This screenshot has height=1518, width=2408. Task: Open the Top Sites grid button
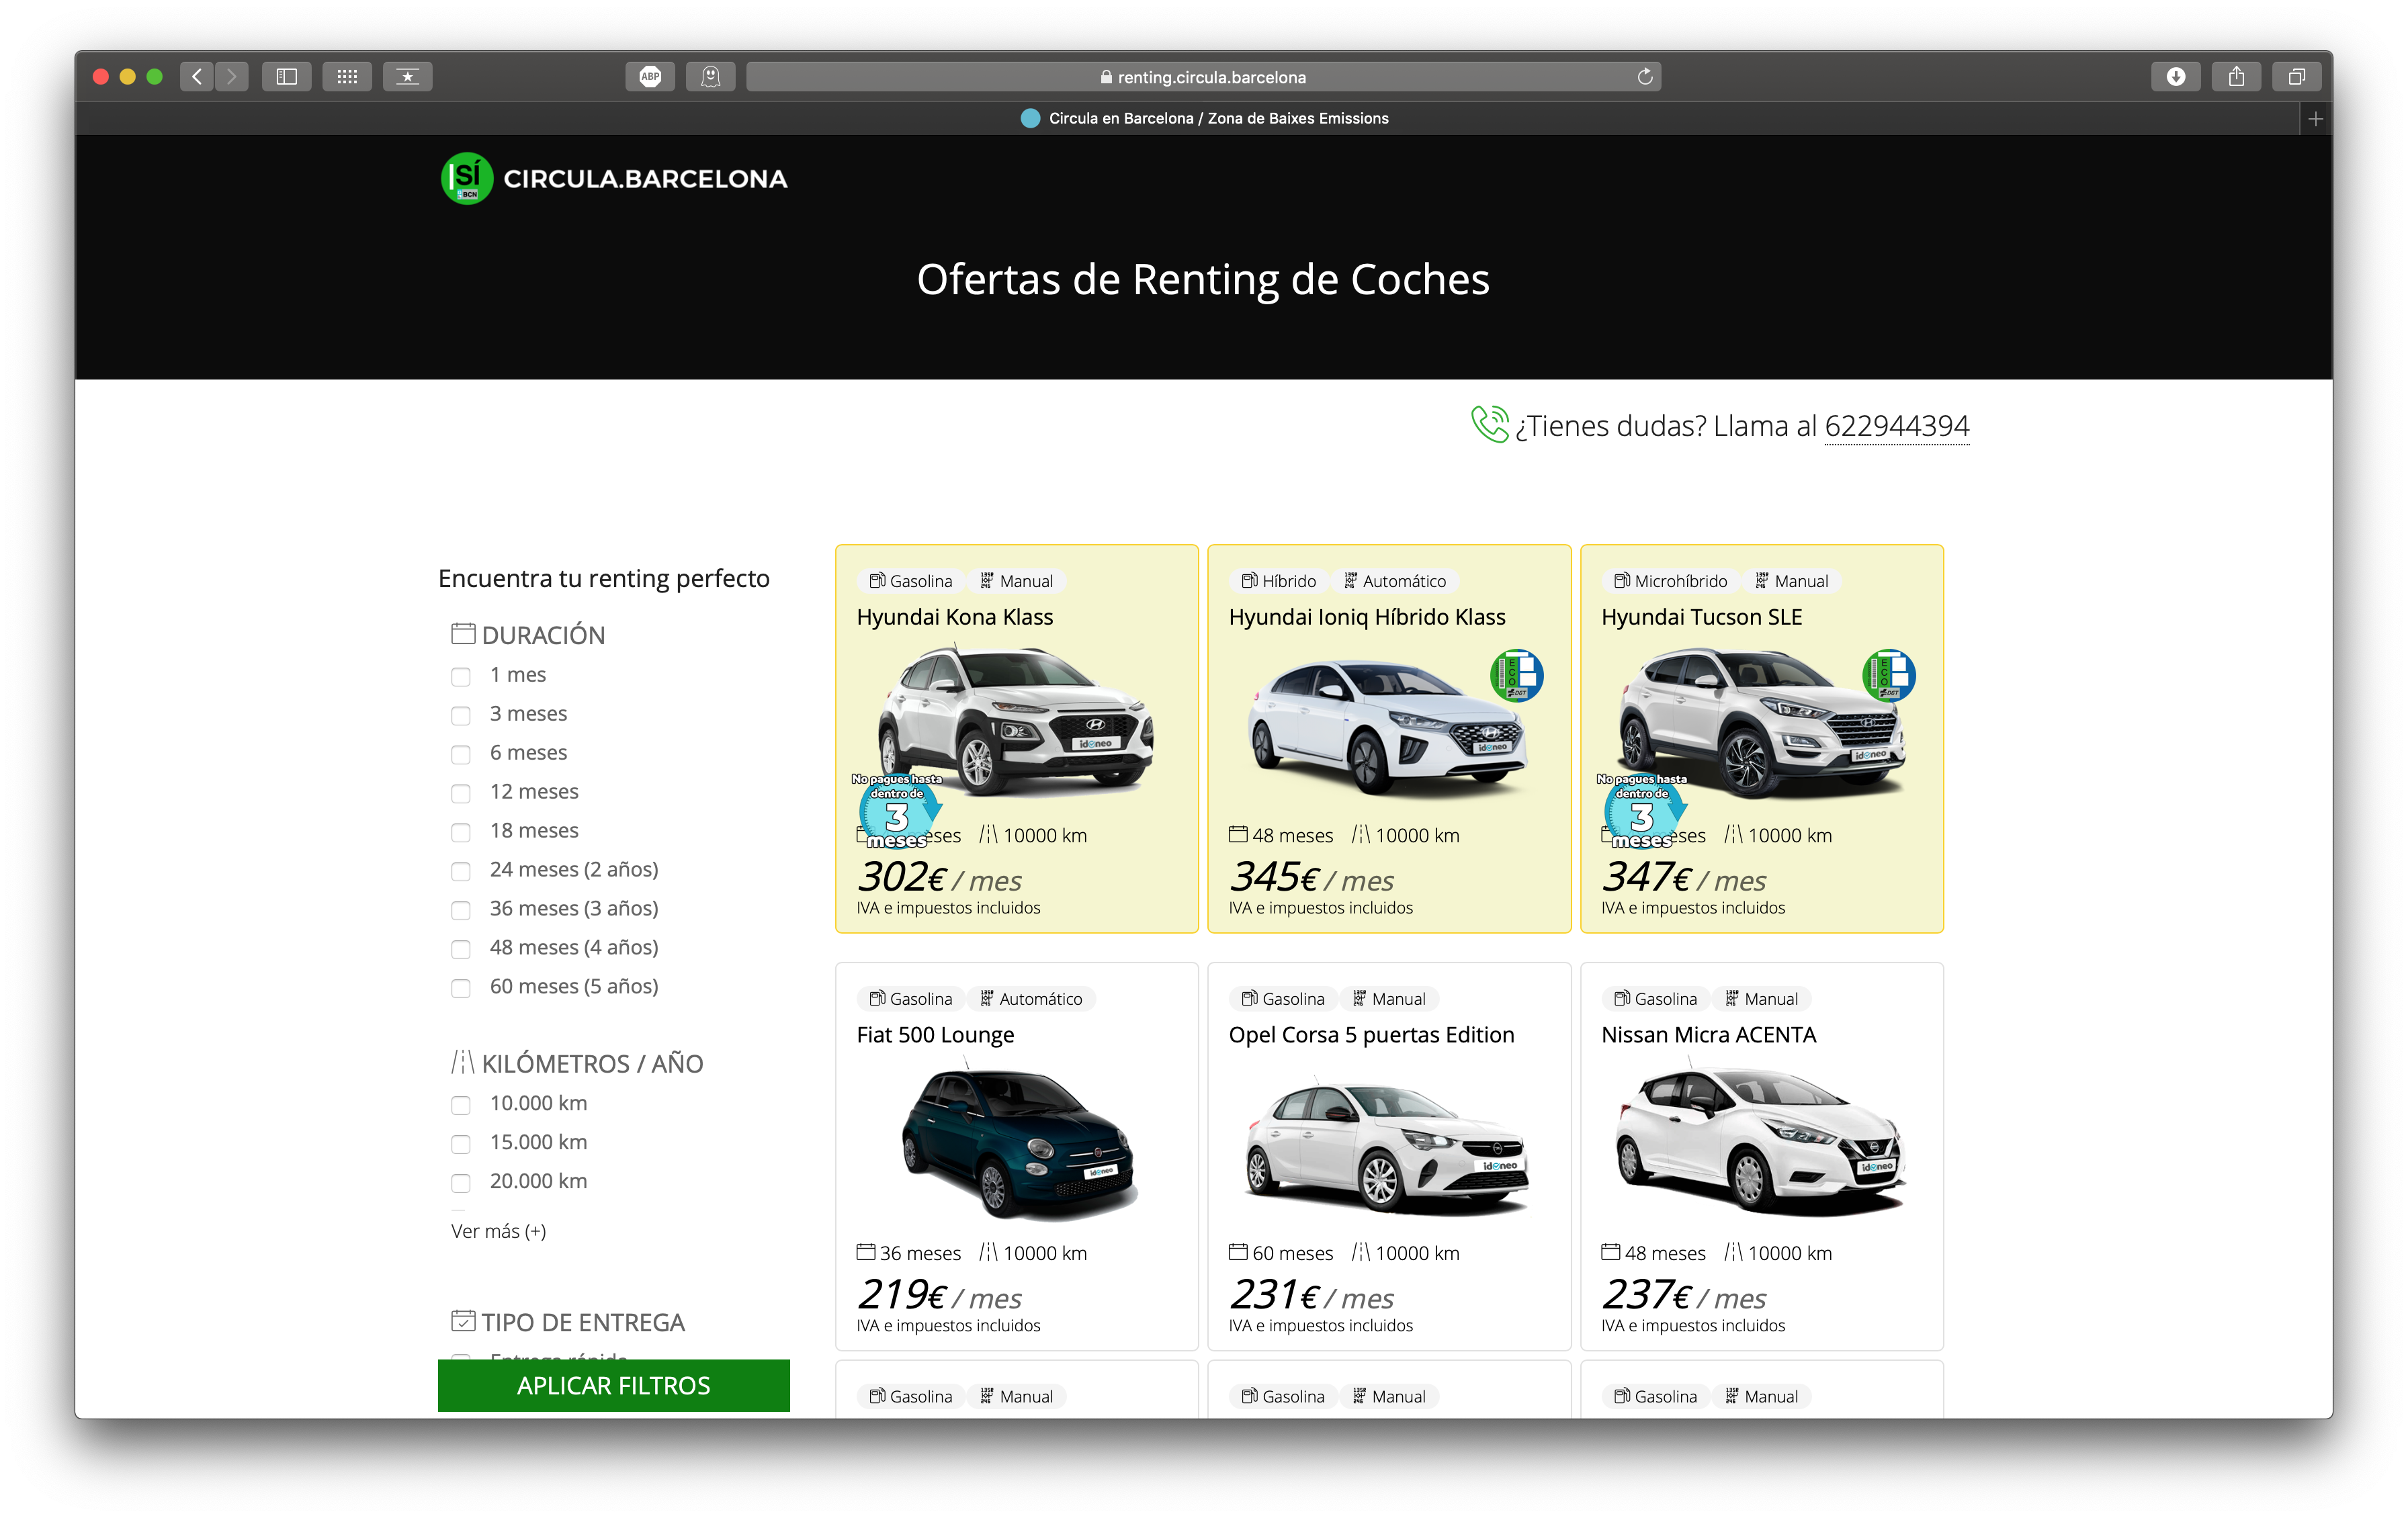[347, 77]
